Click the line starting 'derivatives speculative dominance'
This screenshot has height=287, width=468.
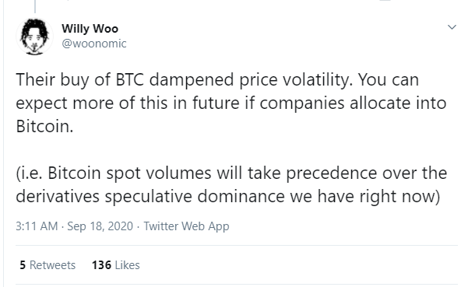228,197
